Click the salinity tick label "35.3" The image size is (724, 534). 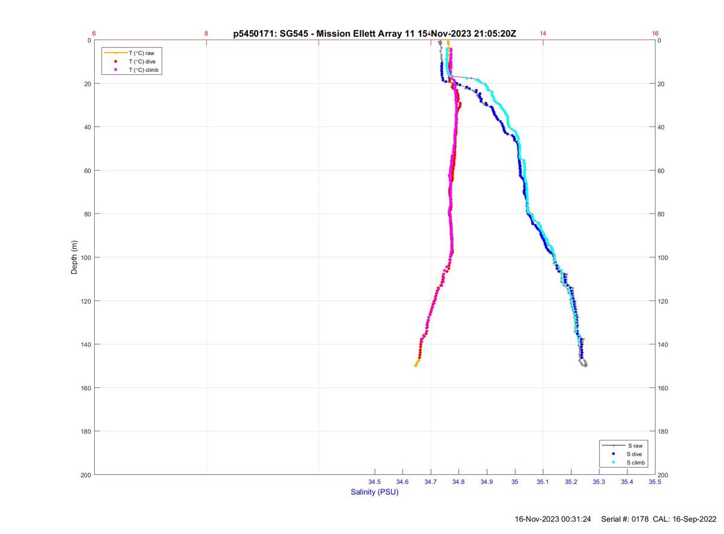[x=599, y=482]
